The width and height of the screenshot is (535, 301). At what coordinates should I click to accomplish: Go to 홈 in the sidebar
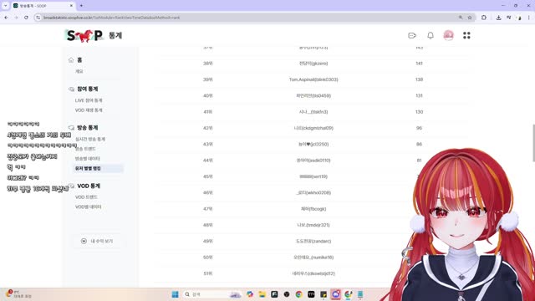pos(79,59)
